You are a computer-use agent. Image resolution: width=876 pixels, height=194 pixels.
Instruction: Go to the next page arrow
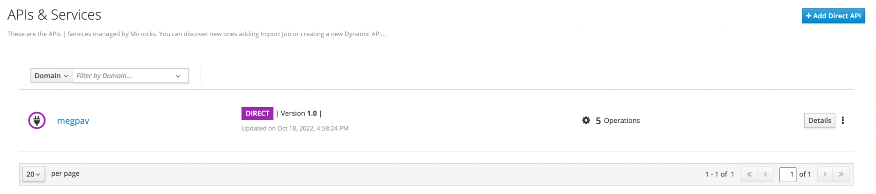click(x=825, y=174)
